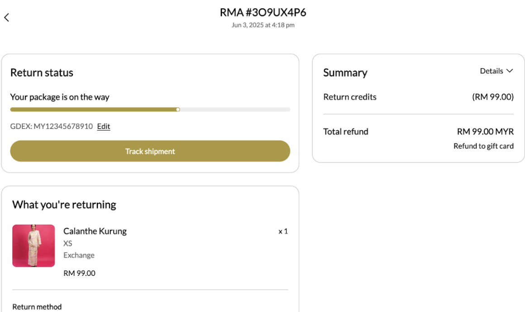Click the GDEX: MY12345678910 tracking text
Image resolution: width=525 pixels, height=312 pixels.
[x=51, y=127]
